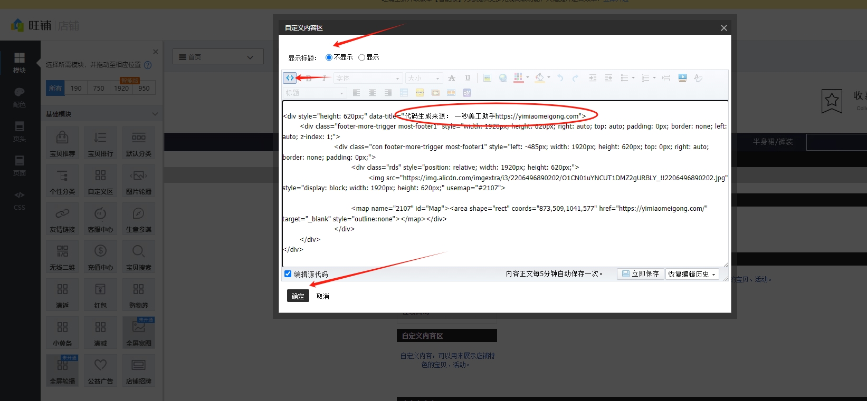The height and width of the screenshot is (401, 867).
Task: Toggle the 编辑源代码 checkbox
Action: point(288,274)
